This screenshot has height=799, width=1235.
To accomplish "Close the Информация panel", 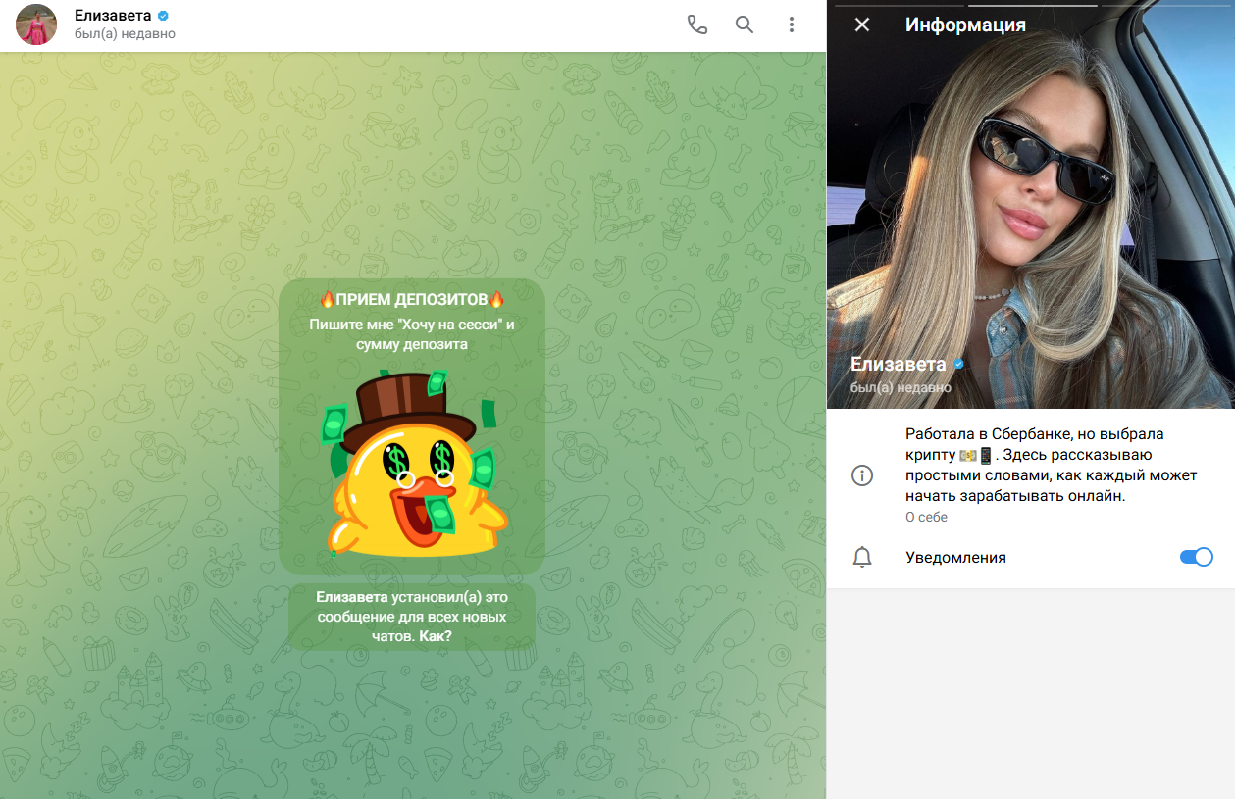I will tap(862, 25).
